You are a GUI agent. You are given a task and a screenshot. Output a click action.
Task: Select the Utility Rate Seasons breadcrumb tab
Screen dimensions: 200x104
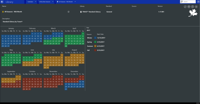coord(45,2)
